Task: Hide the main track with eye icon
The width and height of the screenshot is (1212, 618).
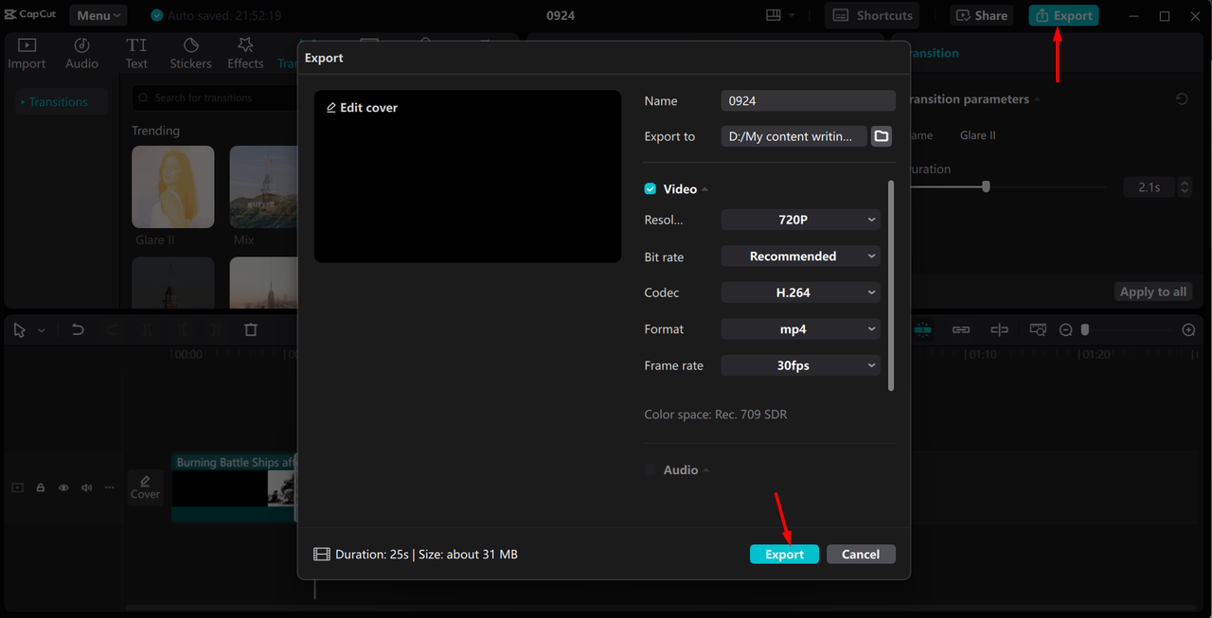Action: point(63,487)
